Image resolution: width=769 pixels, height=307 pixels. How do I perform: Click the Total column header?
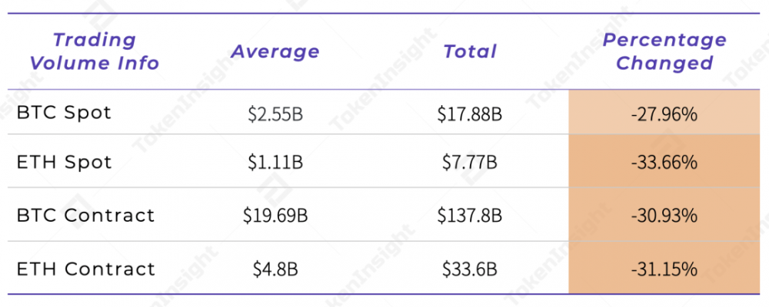click(x=470, y=51)
